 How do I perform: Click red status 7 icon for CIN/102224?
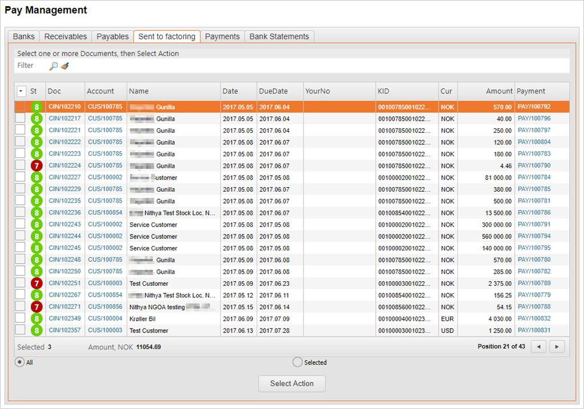[x=36, y=166]
